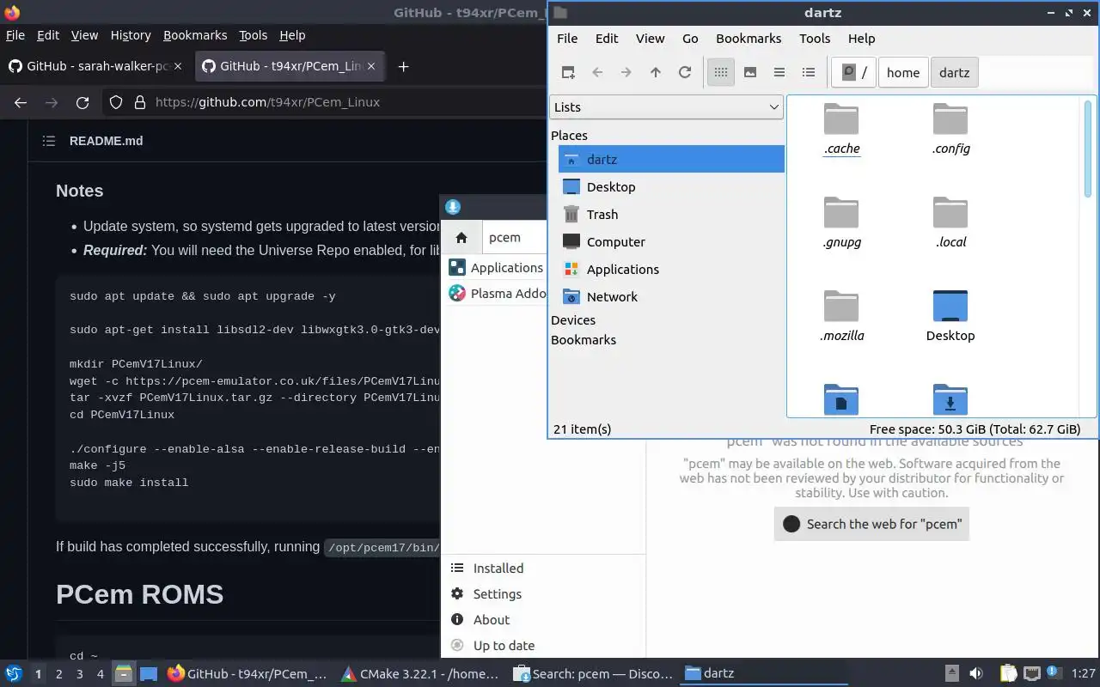
Task: Click 'Up to date' in Discover sidebar
Action: pyautogui.click(x=543, y=646)
